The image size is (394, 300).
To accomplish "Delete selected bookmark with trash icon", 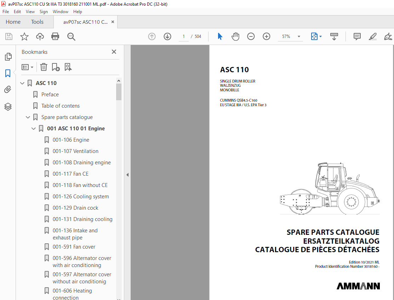I will click(x=44, y=67).
